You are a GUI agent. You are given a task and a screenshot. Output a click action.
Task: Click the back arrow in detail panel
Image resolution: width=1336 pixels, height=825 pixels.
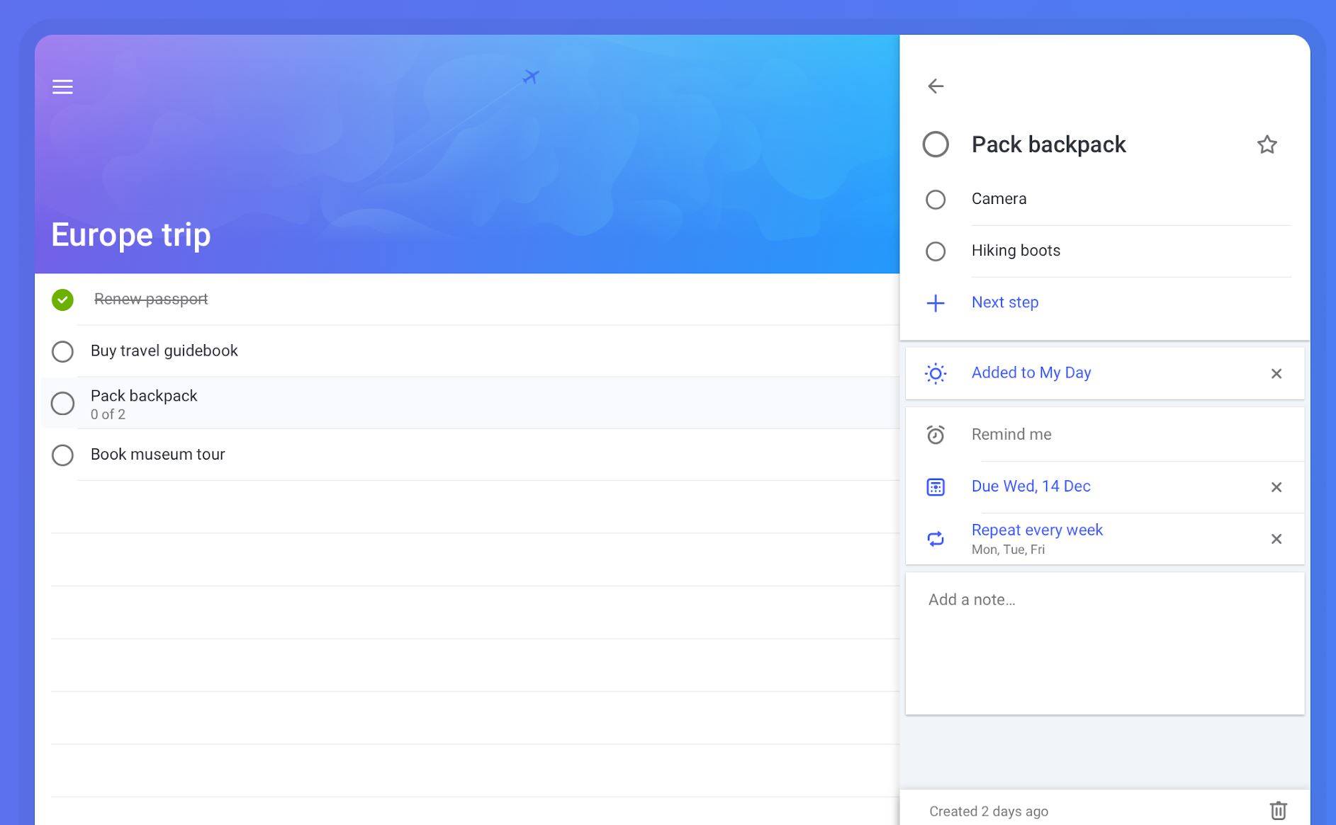coord(936,86)
